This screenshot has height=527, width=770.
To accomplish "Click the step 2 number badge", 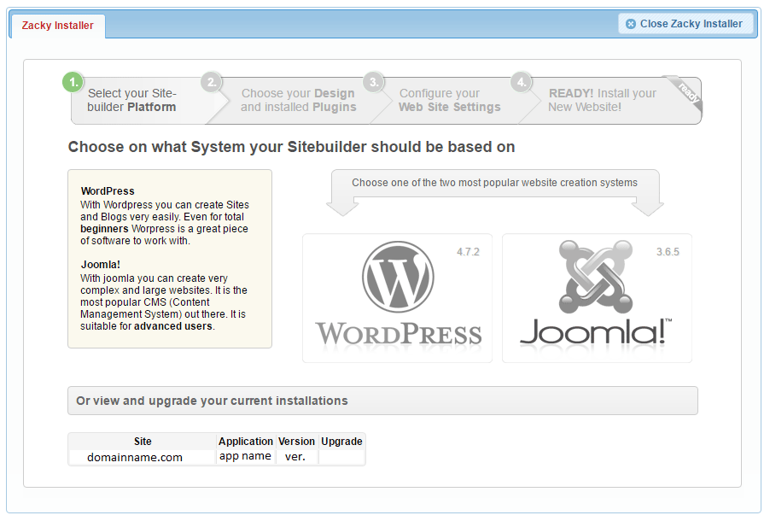I will tap(211, 82).
